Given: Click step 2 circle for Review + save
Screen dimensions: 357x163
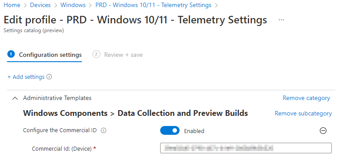Looking at the screenshot, I should pyautogui.click(x=96, y=55).
